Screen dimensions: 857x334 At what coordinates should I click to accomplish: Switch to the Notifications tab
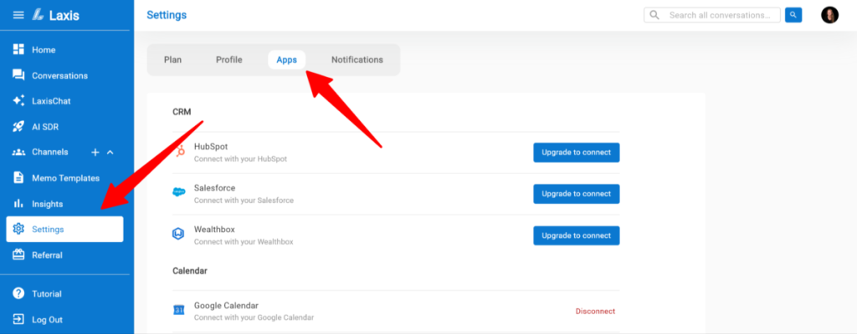(357, 60)
